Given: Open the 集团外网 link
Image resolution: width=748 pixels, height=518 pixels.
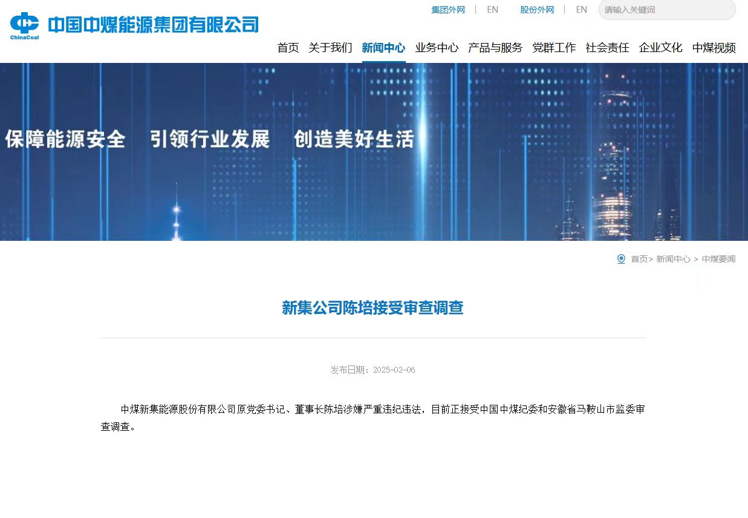Looking at the screenshot, I should pos(448,10).
